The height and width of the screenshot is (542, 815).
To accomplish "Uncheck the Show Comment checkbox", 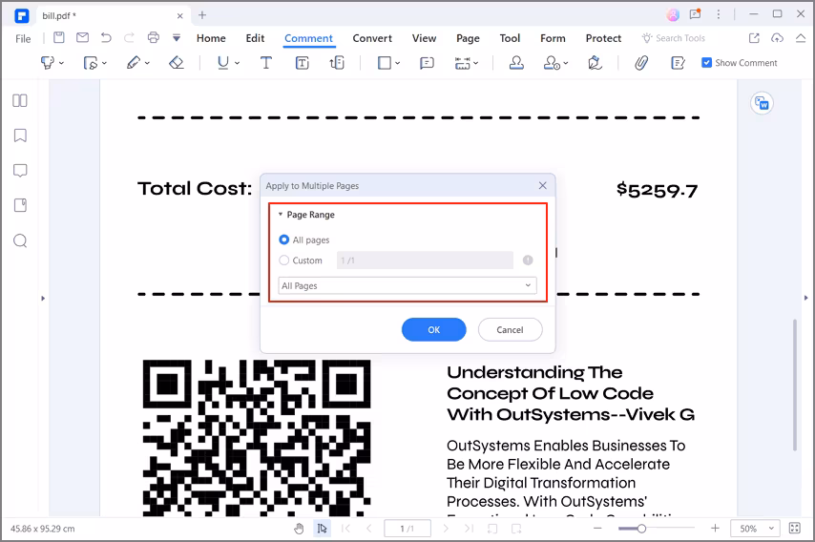I will click(x=706, y=63).
